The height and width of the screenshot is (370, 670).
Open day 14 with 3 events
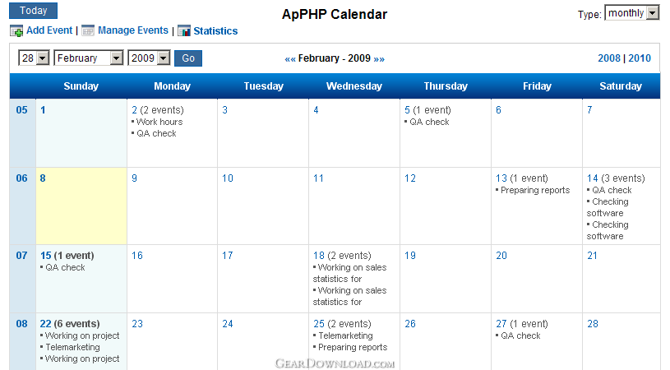pos(592,178)
